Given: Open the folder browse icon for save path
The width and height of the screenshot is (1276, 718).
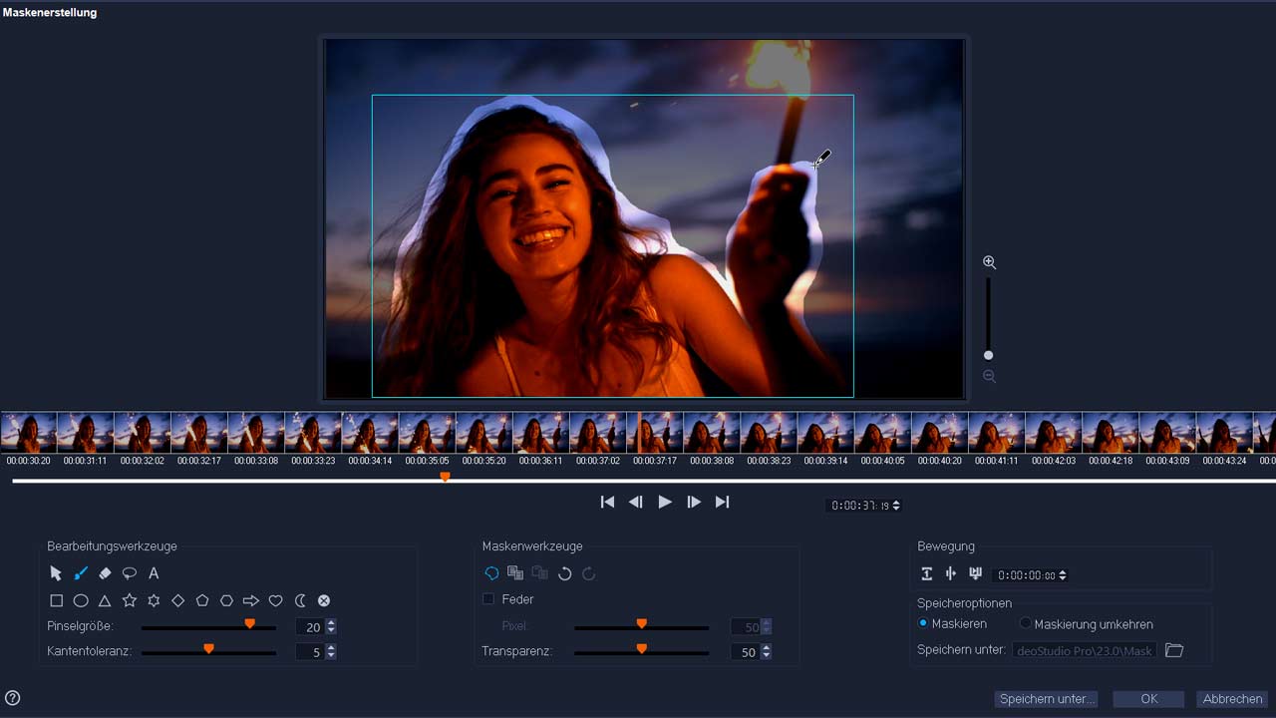Looking at the screenshot, I should pyautogui.click(x=1174, y=651).
